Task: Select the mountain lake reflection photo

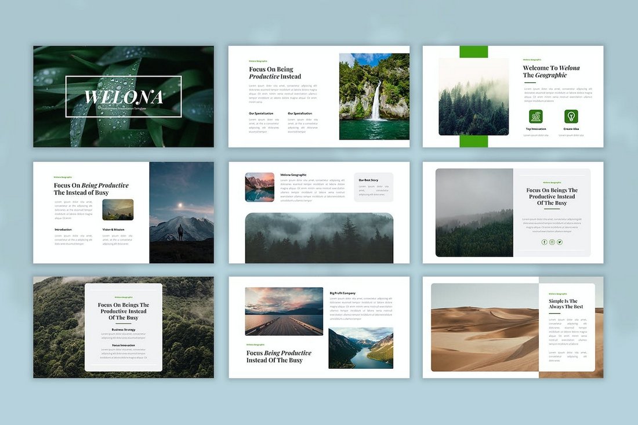Action: 260,187
